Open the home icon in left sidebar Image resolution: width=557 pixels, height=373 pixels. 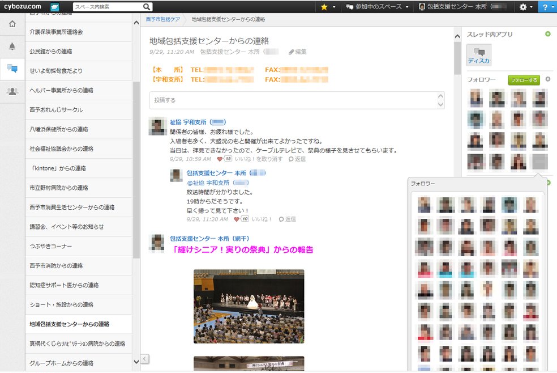point(12,24)
